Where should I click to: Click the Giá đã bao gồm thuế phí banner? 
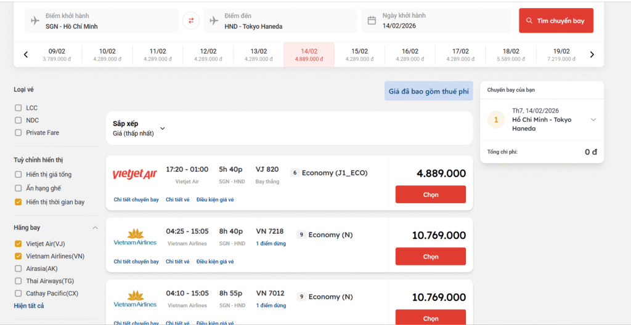point(429,91)
